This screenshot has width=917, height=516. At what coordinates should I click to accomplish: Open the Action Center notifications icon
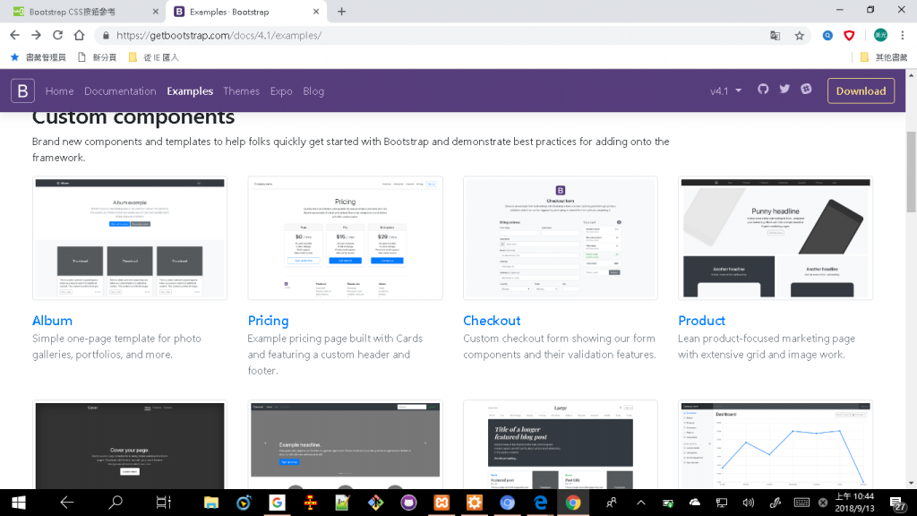coord(898,503)
